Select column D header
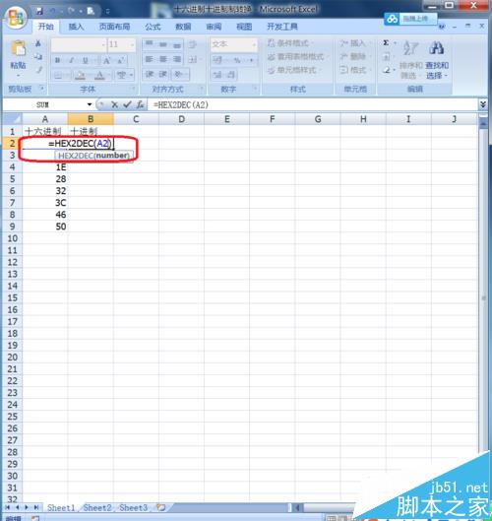The width and height of the screenshot is (492, 521). (181, 119)
